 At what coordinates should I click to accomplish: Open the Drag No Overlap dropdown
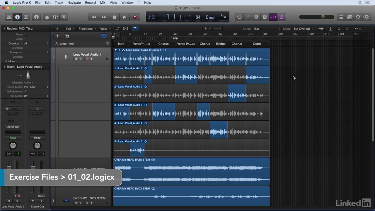click(x=304, y=29)
